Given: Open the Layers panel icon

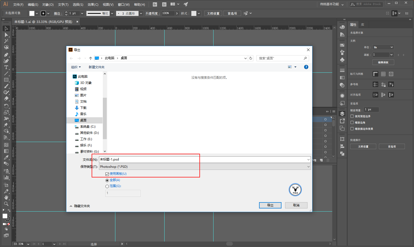Looking at the screenshot, I should pyautogui.click(x=342, y=114).
